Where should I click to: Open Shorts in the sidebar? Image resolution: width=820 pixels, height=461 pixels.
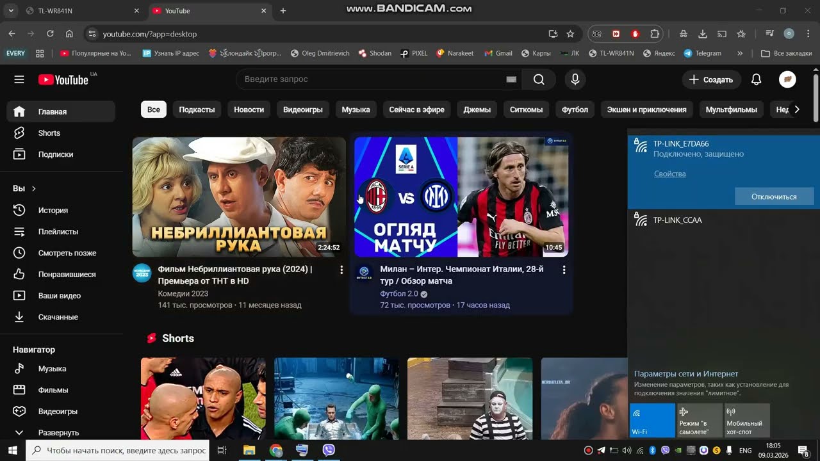(61, 133)
